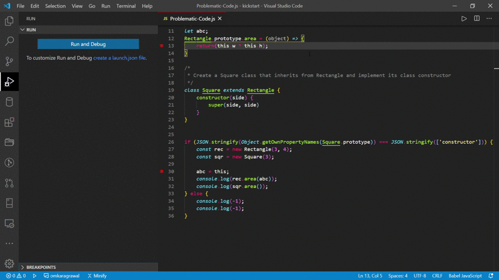499x280 pixels.
Task: Open the database cylinder icon in activity bar
Action: click(9, 102)
